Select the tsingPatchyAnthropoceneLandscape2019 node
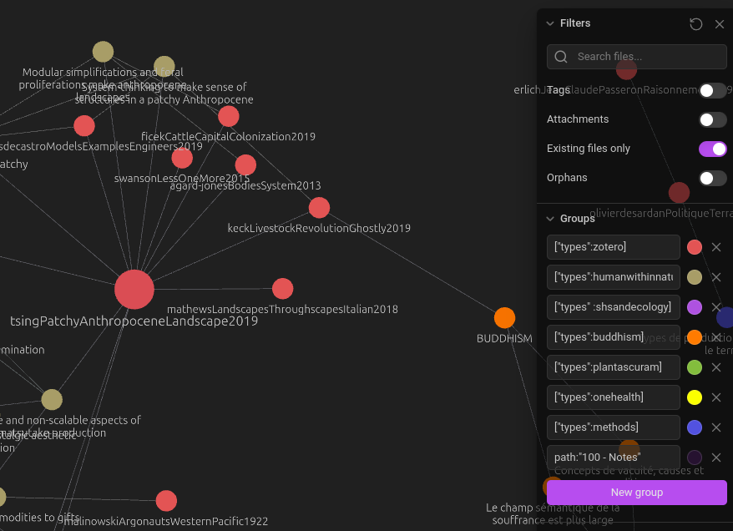733x531 pixels. pyautogui.click(x=134, y=290)
